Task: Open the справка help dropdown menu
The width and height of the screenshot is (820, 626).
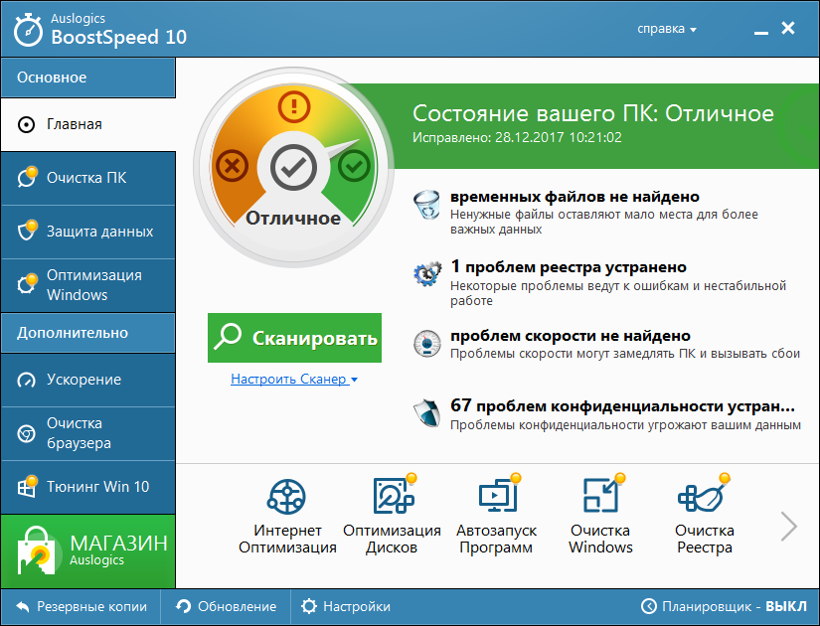Action: click(667, 29)
